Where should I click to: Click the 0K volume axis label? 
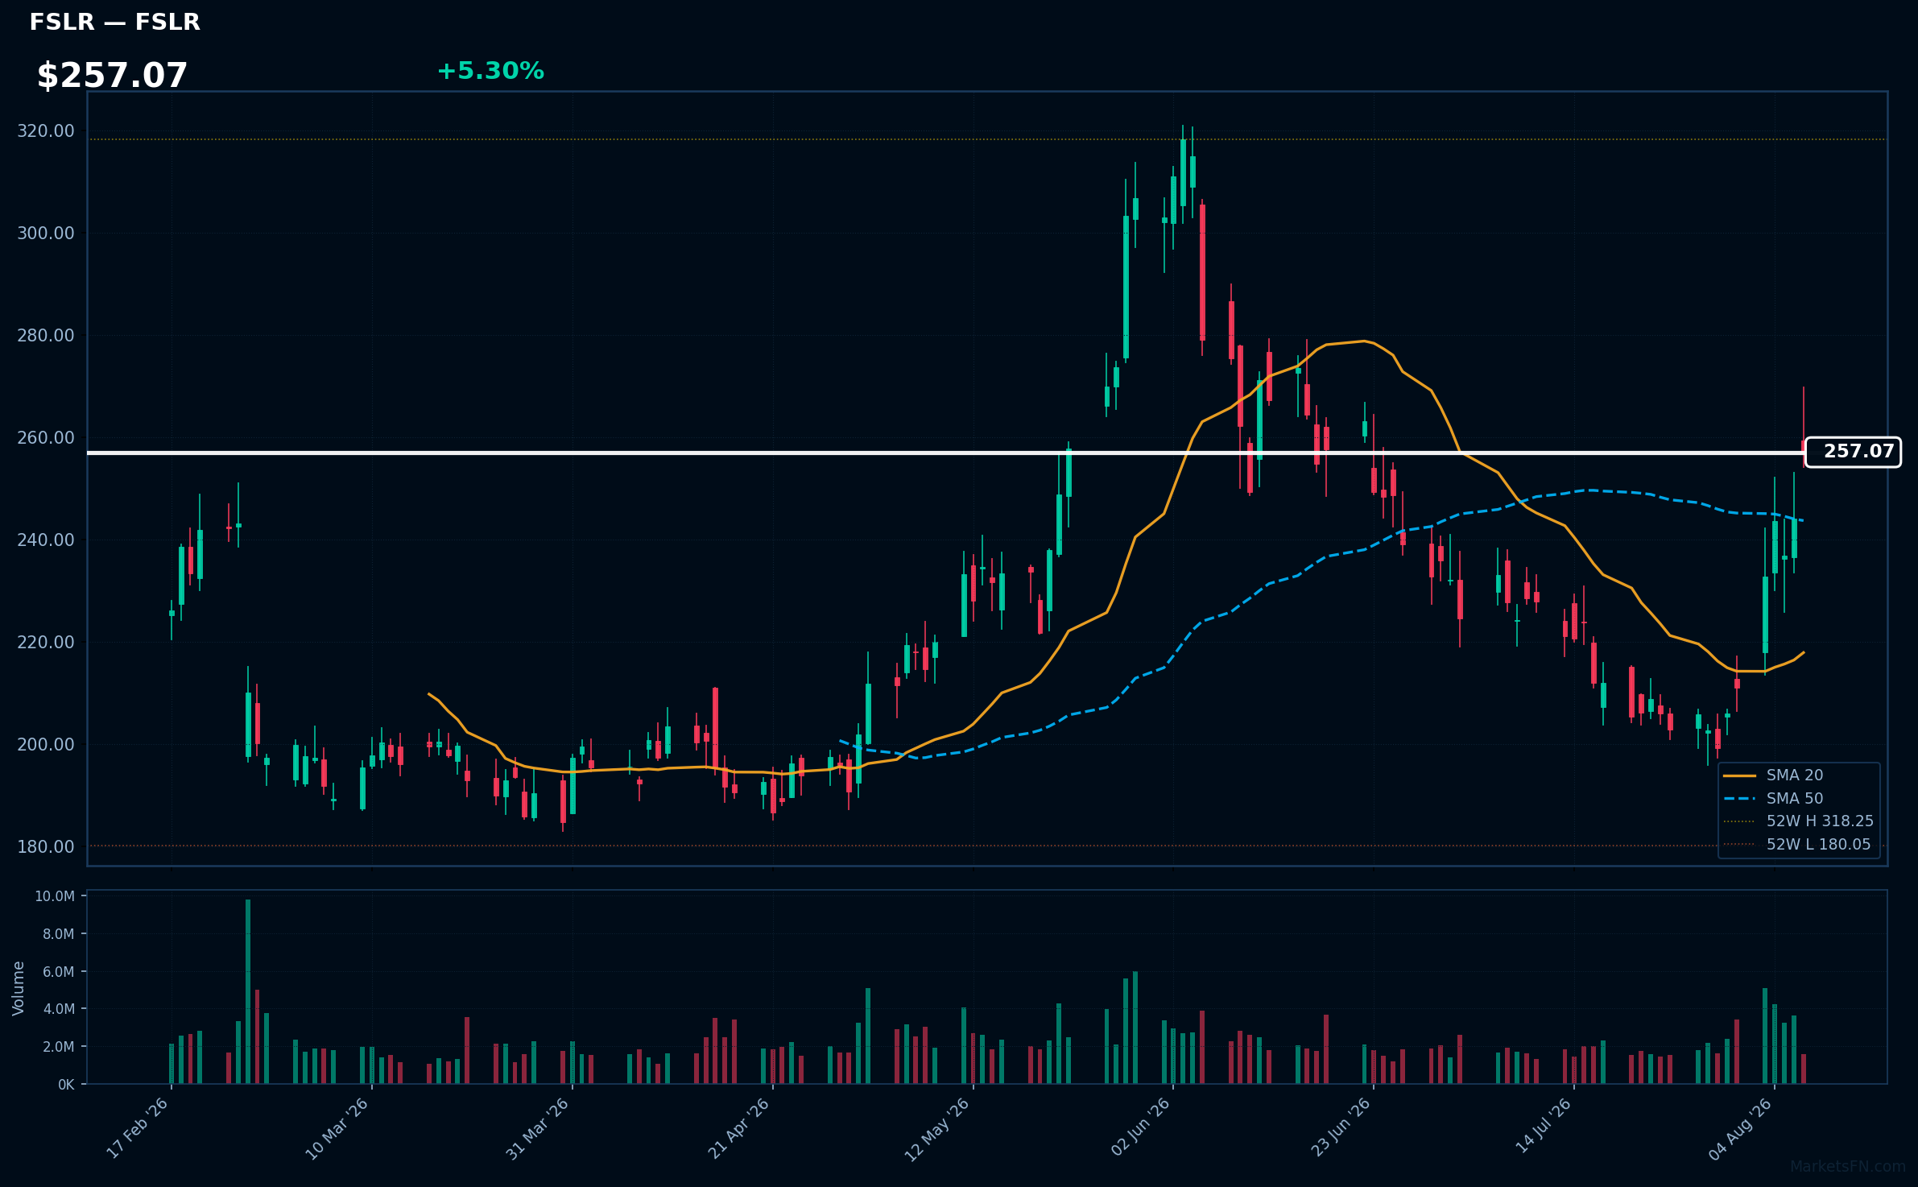[x=66, y=1085]
